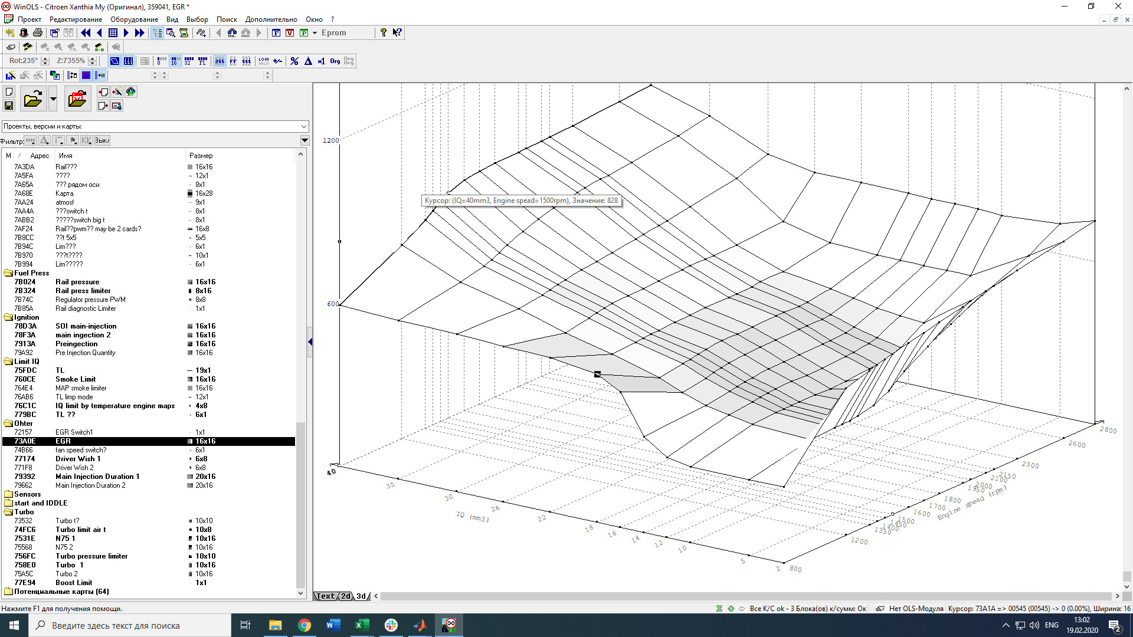This screenshot has width=1133, height=637.
Task: Open the Редактирование menu
Action: point(76,19)
